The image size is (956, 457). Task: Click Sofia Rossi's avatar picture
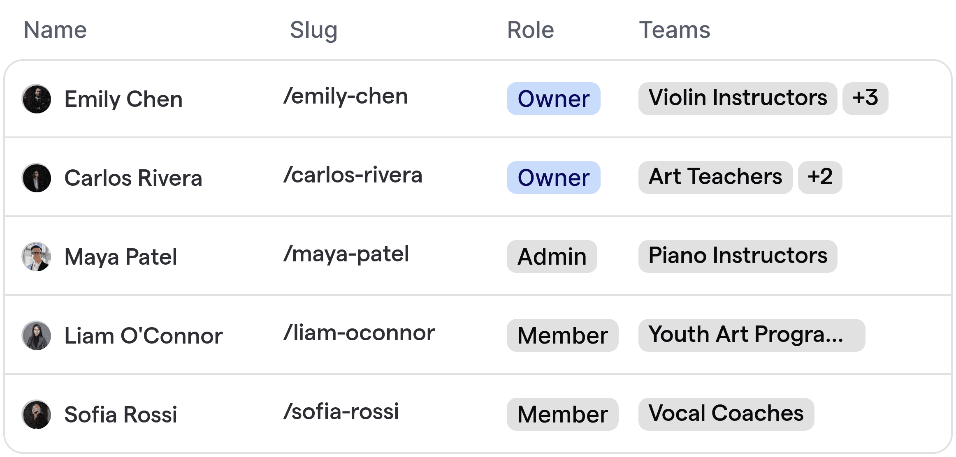(37, 415)
